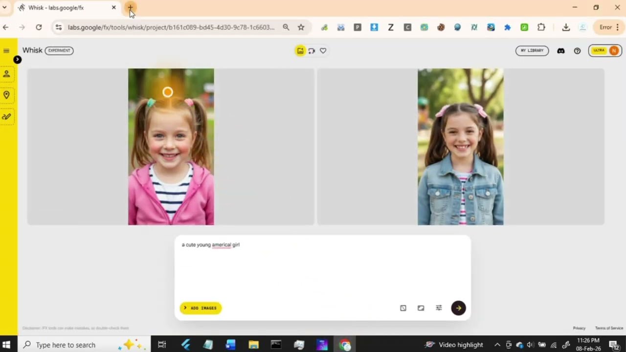
Task: Bookmark this page with the star
Action: (x=301, y=27)
